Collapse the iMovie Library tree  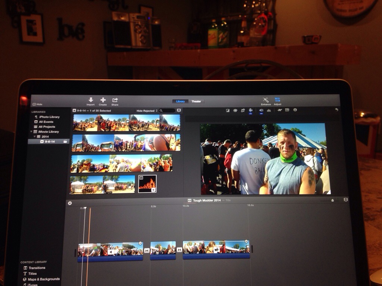(x=31, y=131)
